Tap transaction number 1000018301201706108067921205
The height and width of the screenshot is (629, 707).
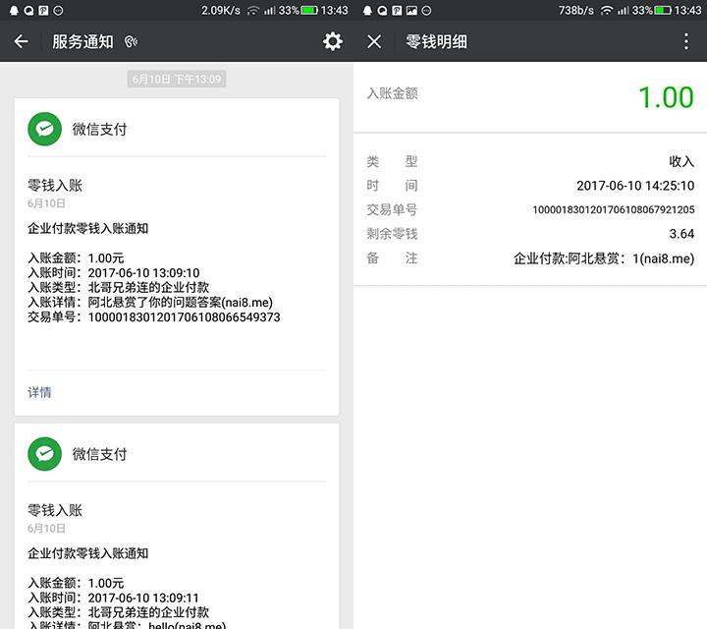point(613,209)
